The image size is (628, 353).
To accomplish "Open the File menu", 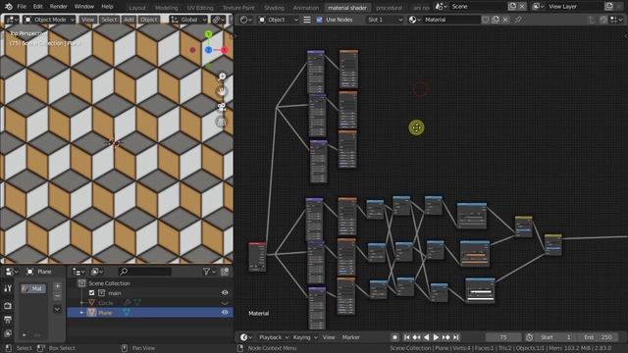I will point(22,7).
